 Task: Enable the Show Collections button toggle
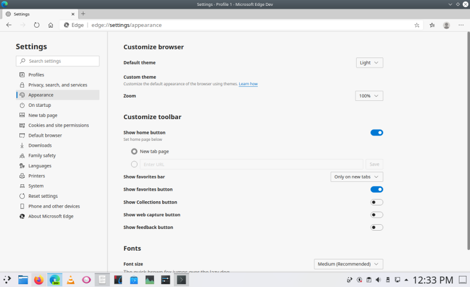(x=377, y=202)
